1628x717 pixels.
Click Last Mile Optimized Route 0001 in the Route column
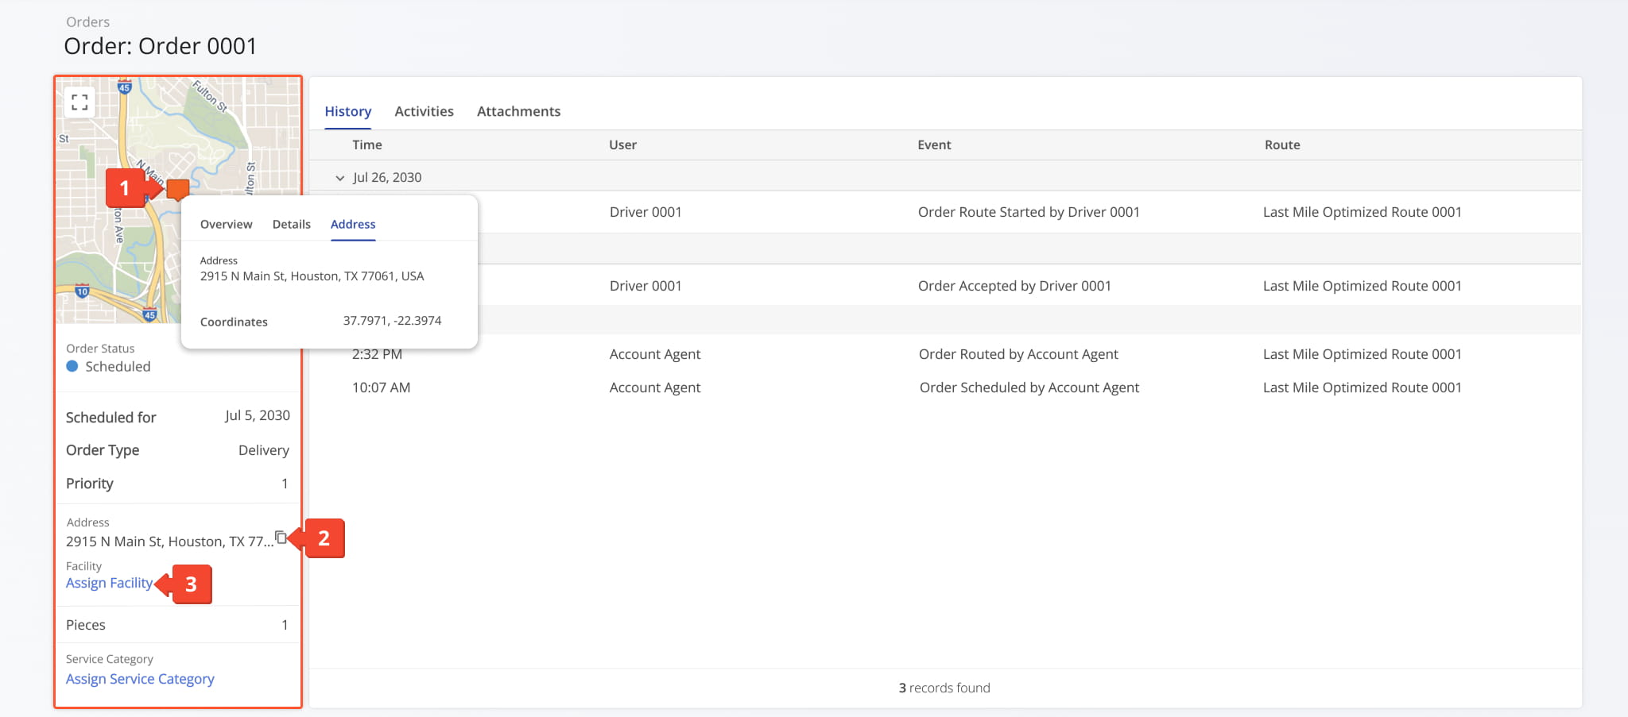point(1362,211)
